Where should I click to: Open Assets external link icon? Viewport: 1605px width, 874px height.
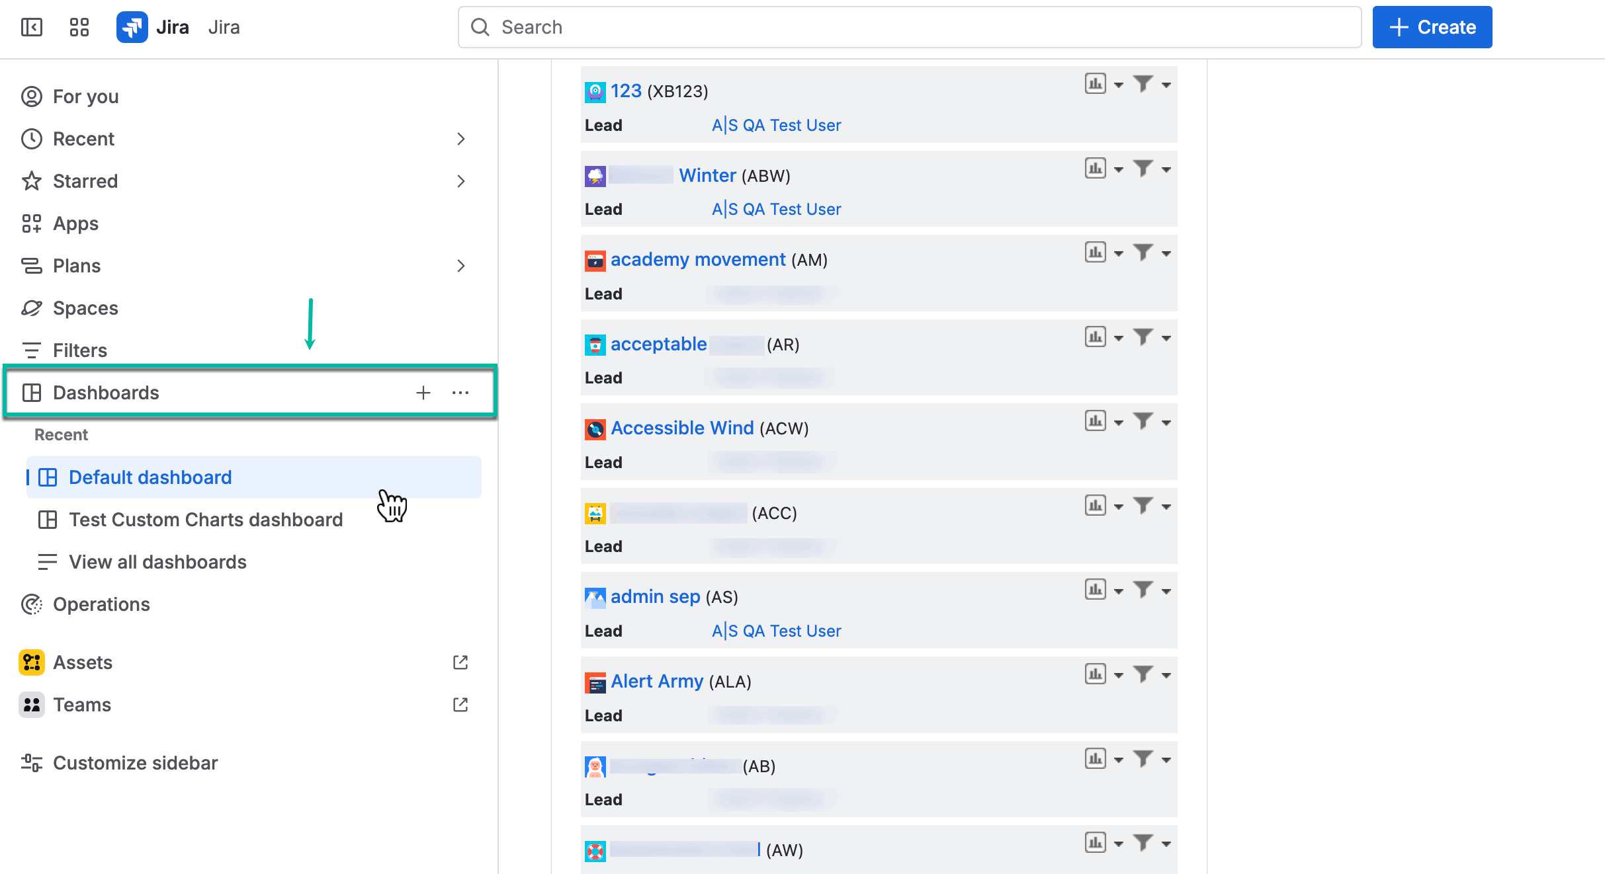[460, 662]
